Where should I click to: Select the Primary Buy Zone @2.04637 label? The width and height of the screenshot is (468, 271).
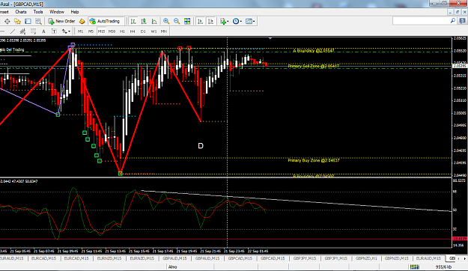(314, 160)
